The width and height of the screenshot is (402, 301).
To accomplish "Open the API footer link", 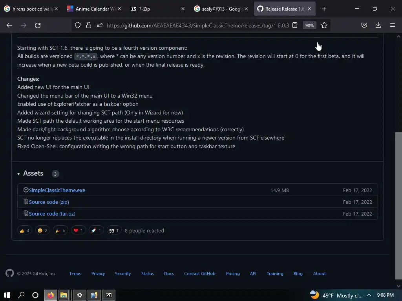I will [x=253, y=274].
